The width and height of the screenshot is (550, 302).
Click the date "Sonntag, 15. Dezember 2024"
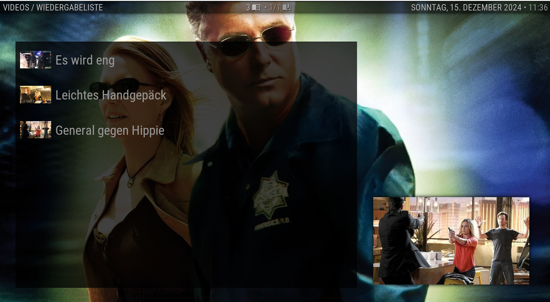tap(466, 8)
